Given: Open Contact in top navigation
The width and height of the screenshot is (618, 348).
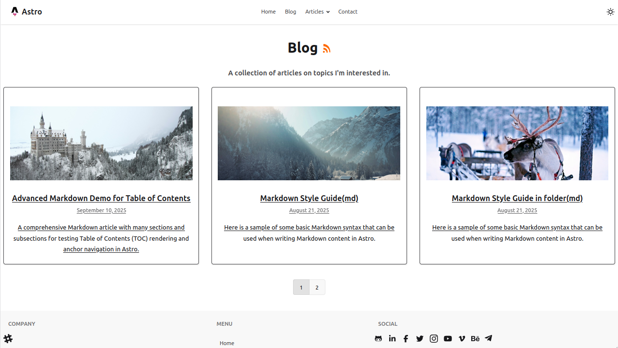Looking at the screenshot, I should click(348, 12).
